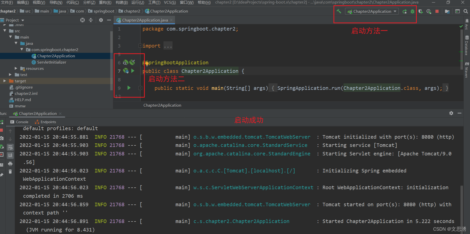Click the Run Anything icon
Image resolution: width=470 pixels, height=234 pixels.
457,11
